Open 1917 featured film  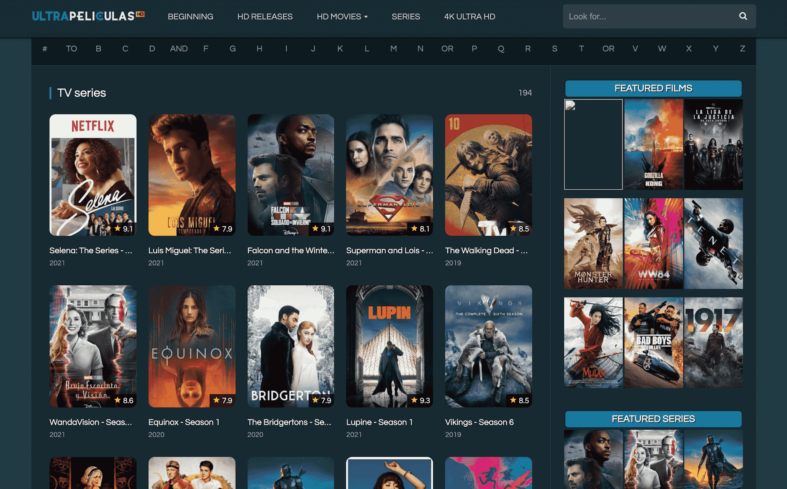tap(714, 343)
